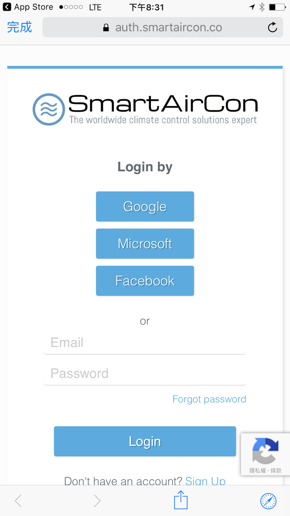Open Forgot password link

(x=209, y=399)
